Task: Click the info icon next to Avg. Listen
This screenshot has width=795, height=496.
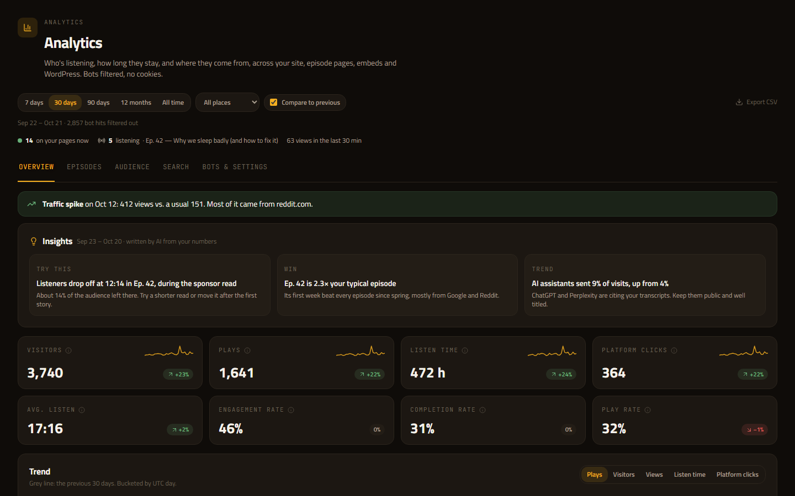Action: [x=82, y=410]
